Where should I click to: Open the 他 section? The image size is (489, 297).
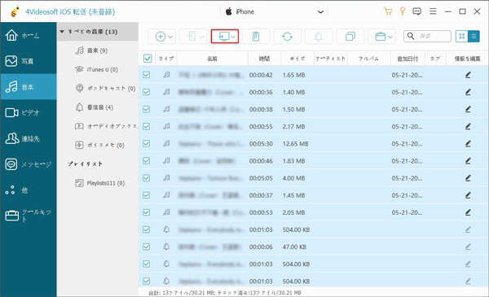tap(29, 190)
